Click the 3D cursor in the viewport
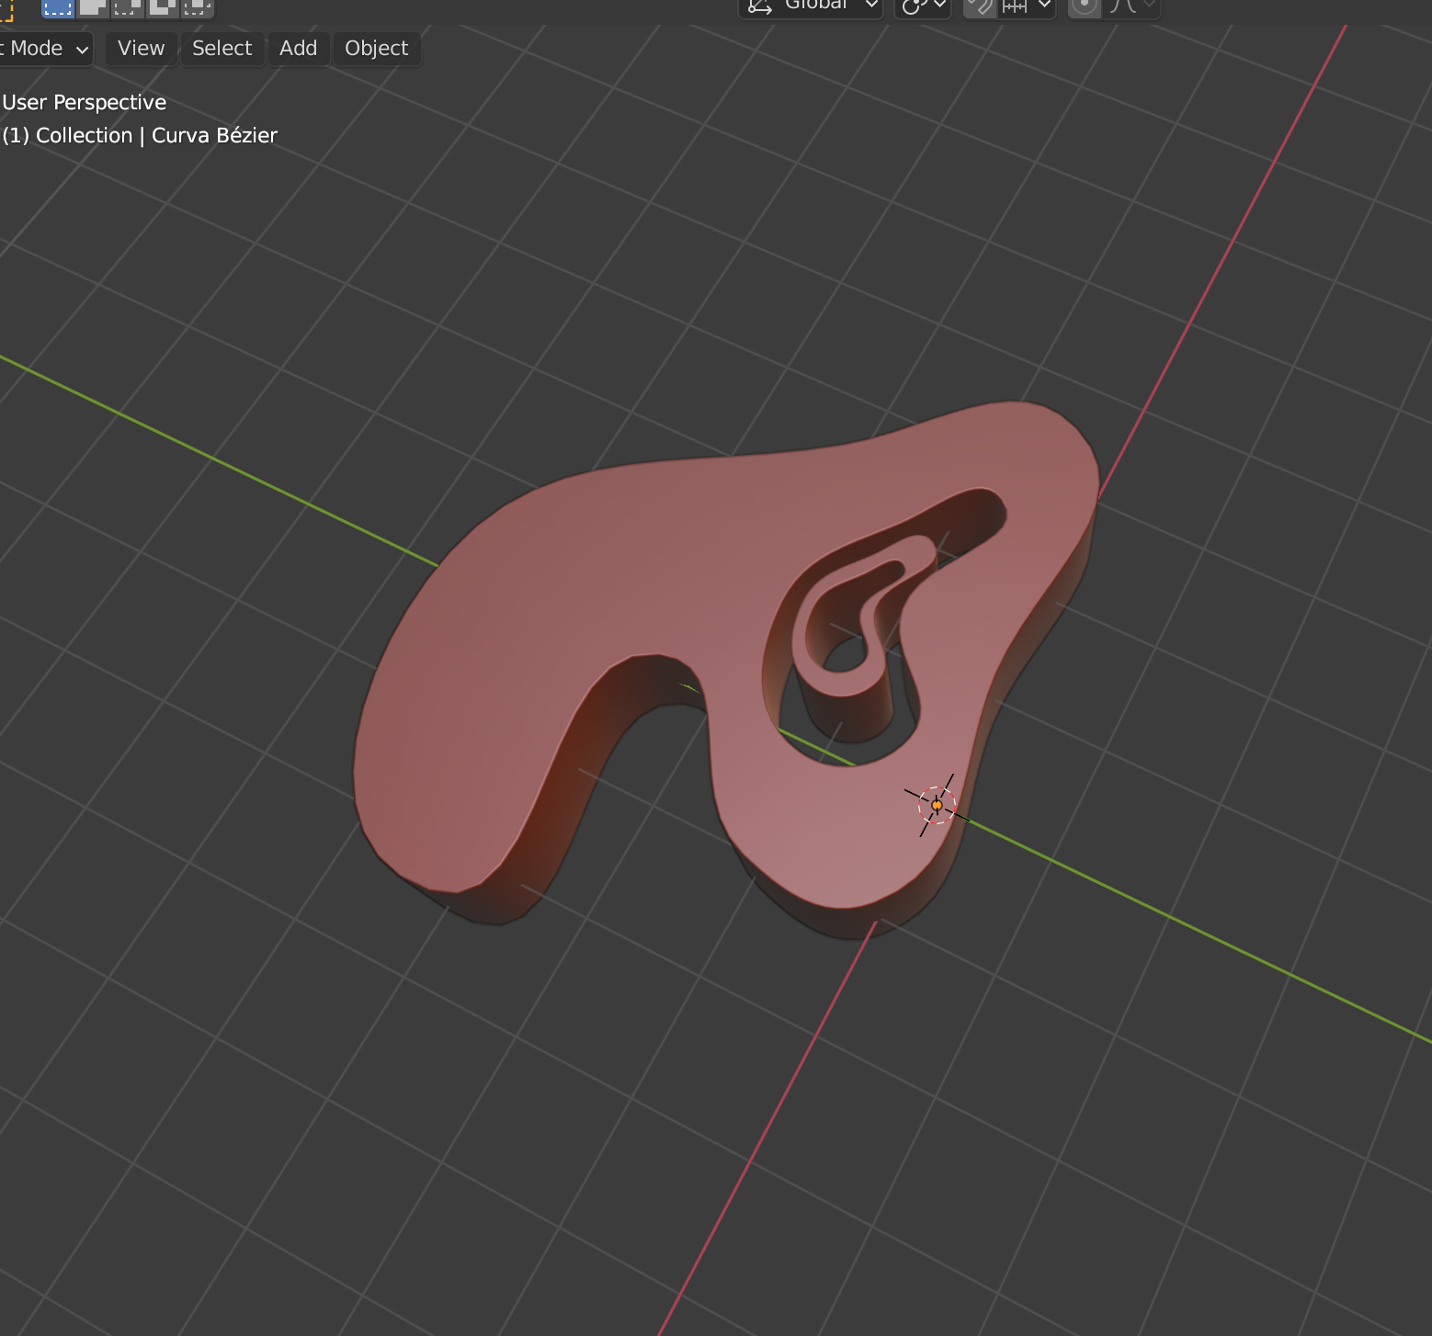Image resolution: width=1432 pixels, height=1336 pixels. tap(937, 805)
